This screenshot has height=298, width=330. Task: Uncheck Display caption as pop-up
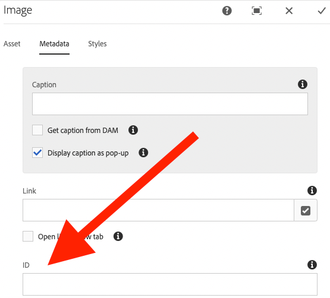click(x=37, y=153)
